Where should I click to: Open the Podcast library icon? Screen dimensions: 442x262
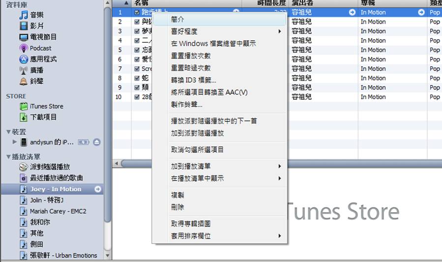click(x=24, y=48)
